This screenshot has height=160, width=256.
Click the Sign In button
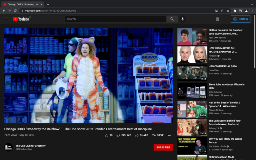240,19
